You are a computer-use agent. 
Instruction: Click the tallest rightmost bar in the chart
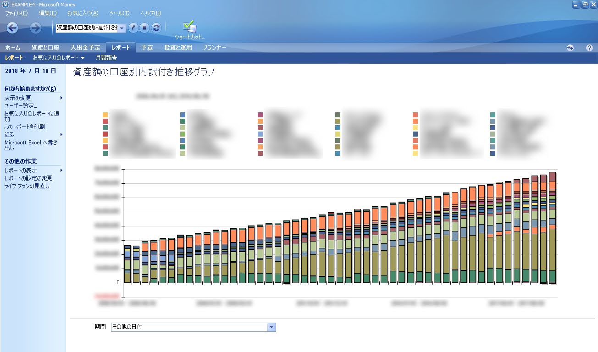click(553, 228)
